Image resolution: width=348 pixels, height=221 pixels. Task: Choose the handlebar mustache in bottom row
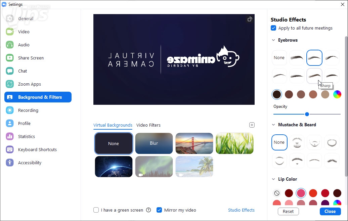[332, 161]
